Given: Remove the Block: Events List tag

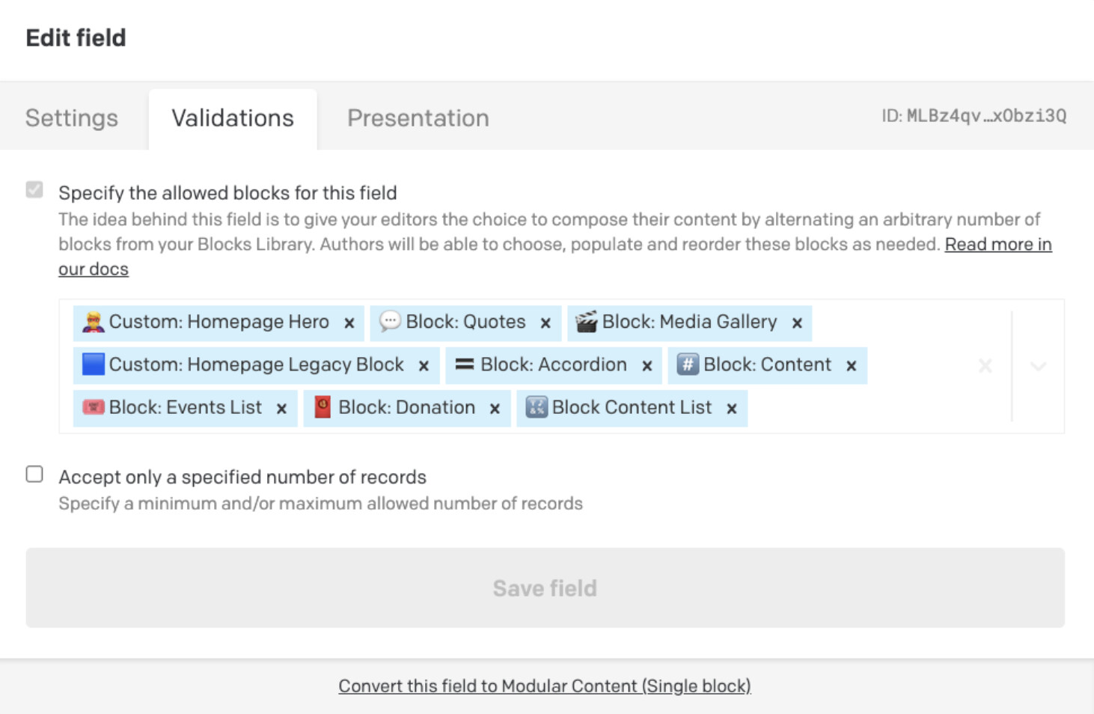Looking at the screenshot, I should pos(281,409).
